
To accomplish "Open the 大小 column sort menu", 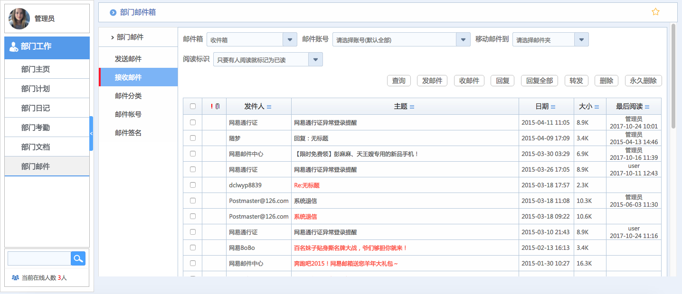I will [x=597, y=106].
